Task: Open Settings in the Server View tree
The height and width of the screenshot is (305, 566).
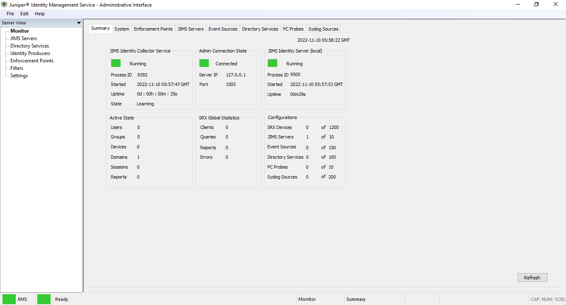Action: coord(19,76)
